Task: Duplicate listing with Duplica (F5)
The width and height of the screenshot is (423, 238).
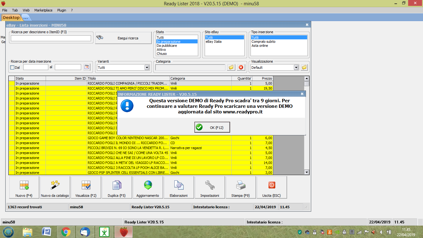Action: pos(117,187)
